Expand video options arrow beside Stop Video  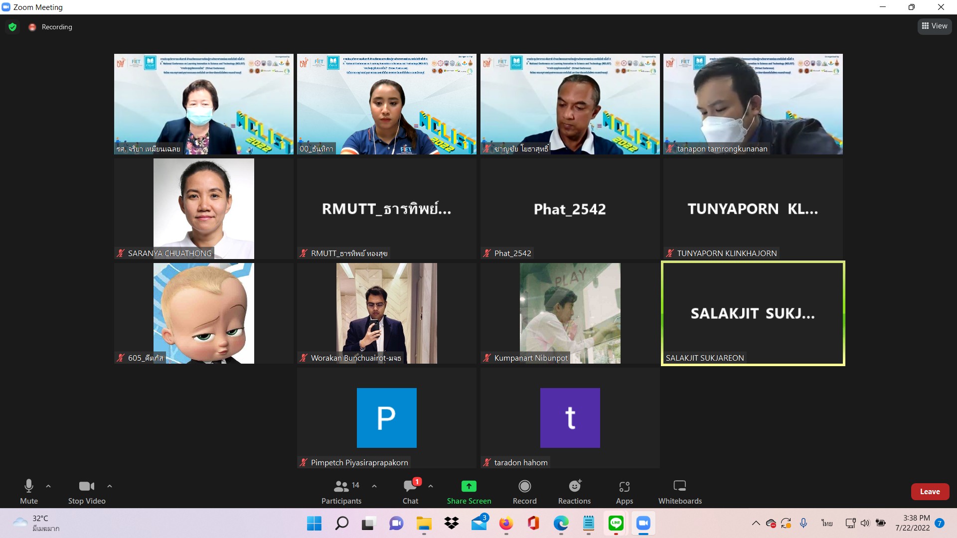pos(110,486)
